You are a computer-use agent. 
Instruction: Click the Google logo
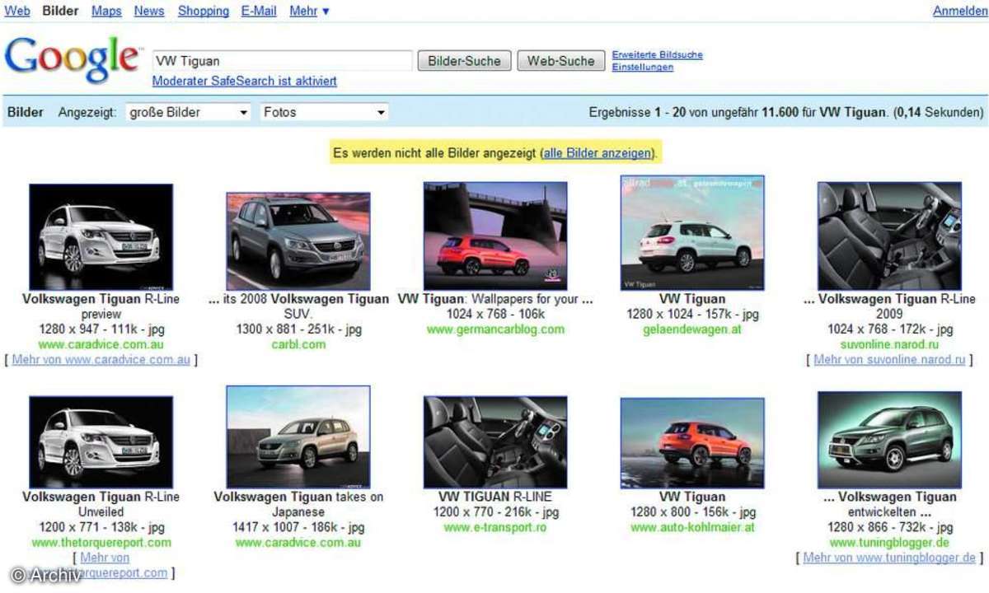click(x=72, y=60)
